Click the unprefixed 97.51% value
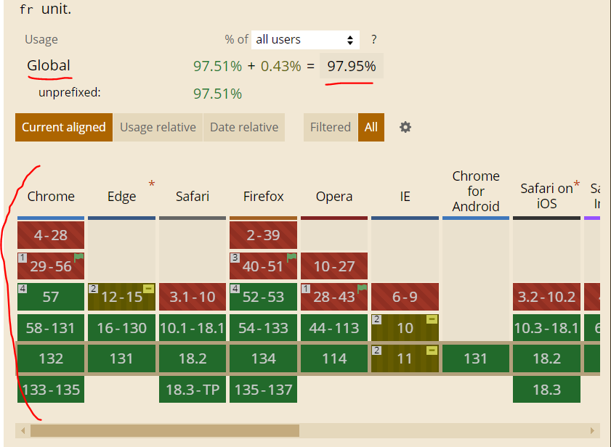 point(217,94)
